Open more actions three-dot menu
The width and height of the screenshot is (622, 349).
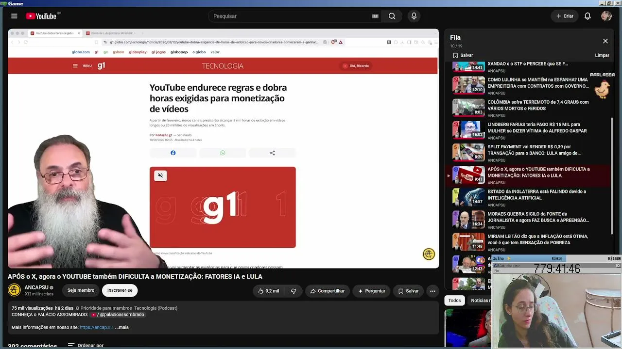(x=432, y=291)
